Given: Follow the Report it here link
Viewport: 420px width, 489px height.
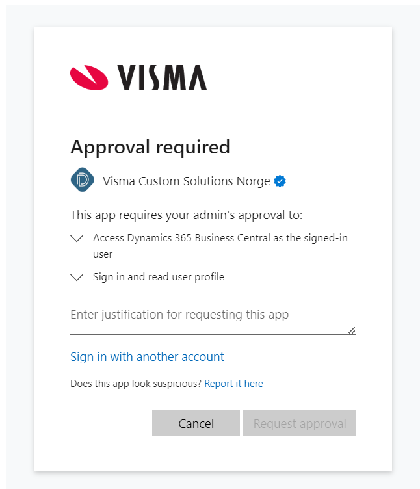Looking at the screenshot, I should (233, 384).
